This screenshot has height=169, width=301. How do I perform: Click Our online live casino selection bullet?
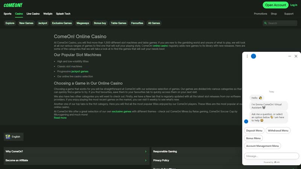click(x=75, y=77)
